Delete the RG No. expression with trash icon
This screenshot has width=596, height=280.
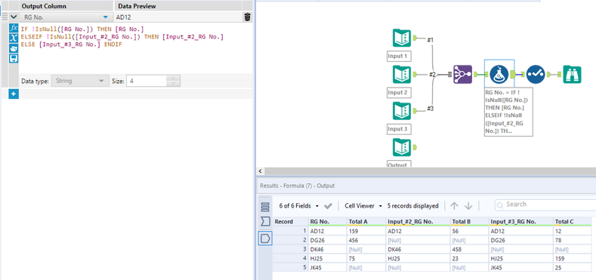248,17
